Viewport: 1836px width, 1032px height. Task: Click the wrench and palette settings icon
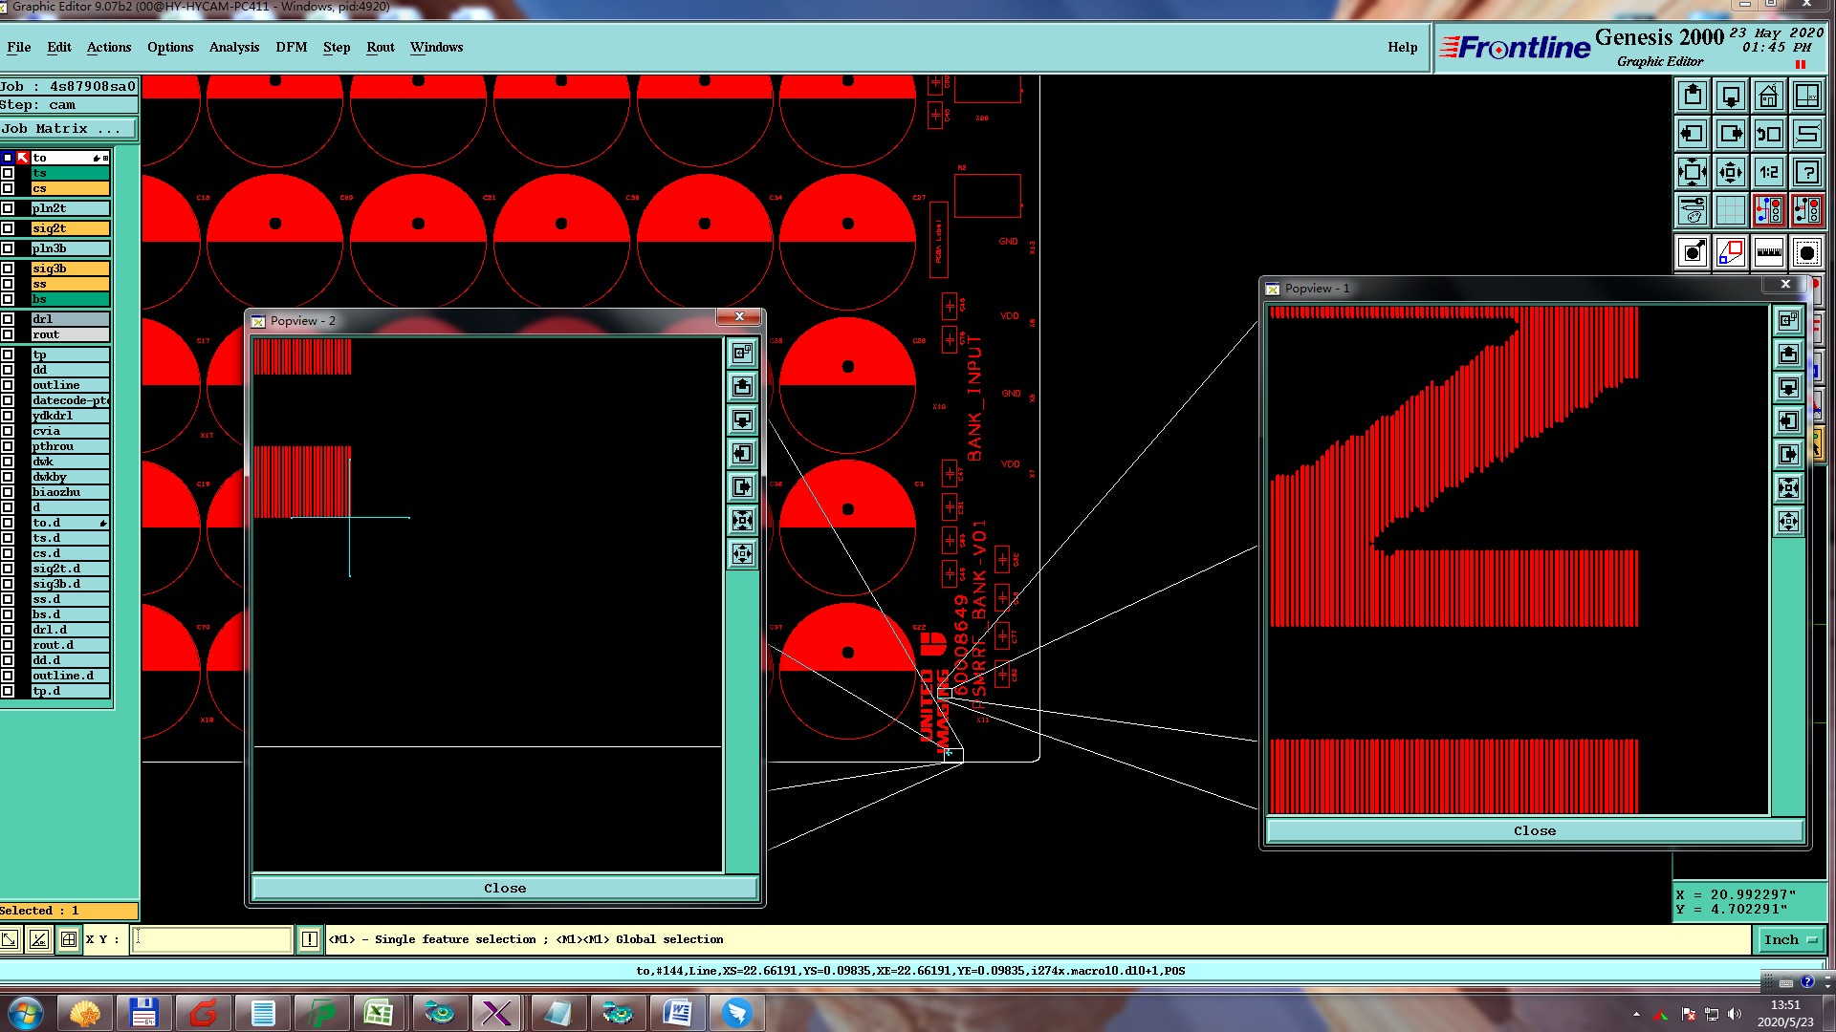(1693, 209)
